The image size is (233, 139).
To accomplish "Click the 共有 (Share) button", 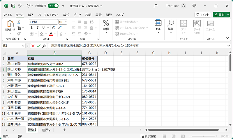I will tap(221, 15).
